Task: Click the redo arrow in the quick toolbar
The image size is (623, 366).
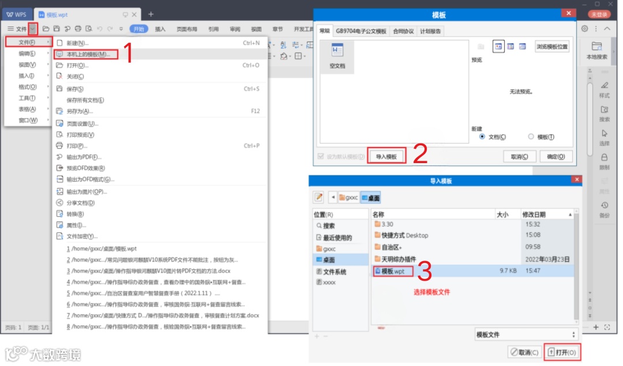Action: (110, 29)
